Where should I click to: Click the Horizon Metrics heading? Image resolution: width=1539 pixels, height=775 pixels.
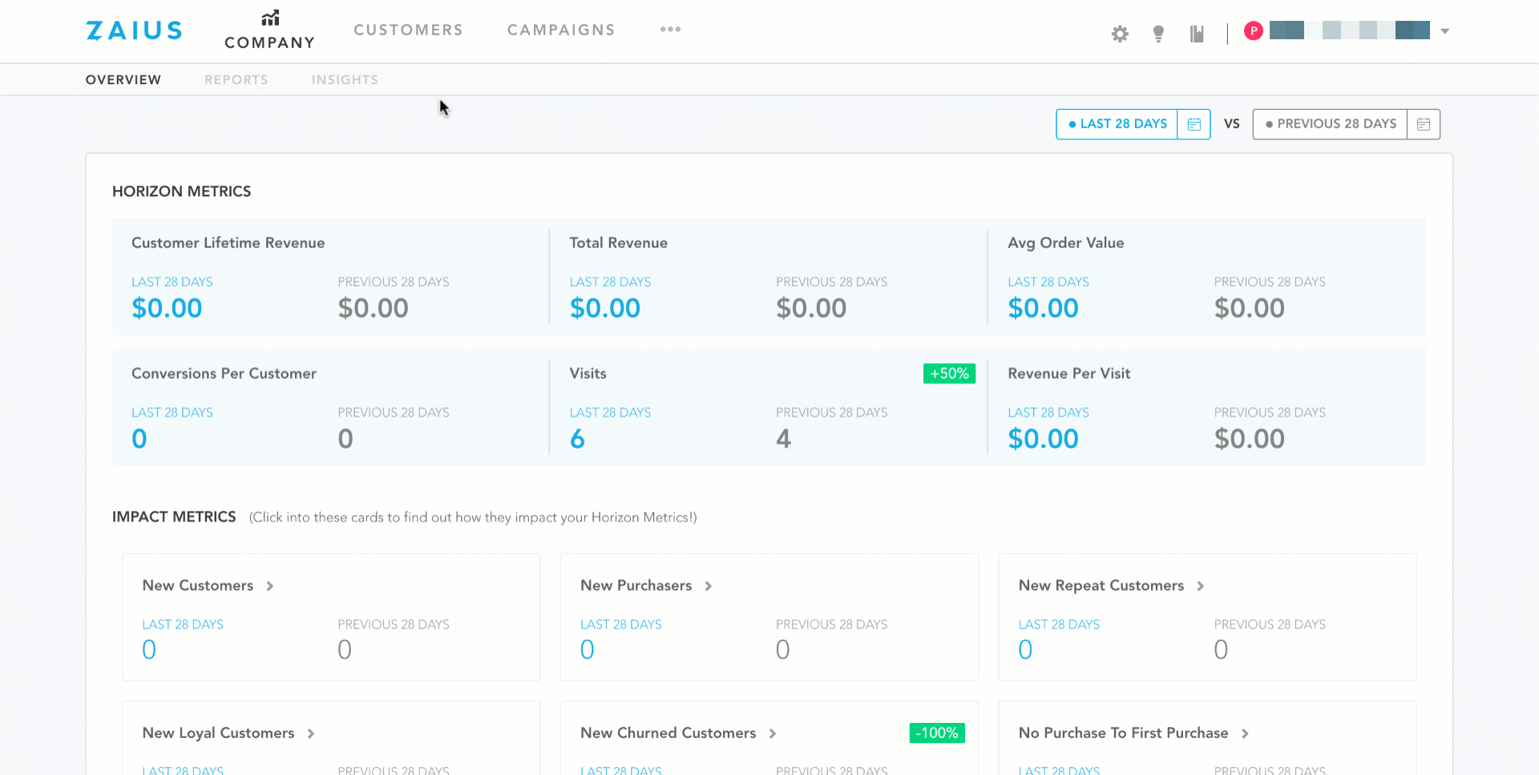click(x=182, y=192)
